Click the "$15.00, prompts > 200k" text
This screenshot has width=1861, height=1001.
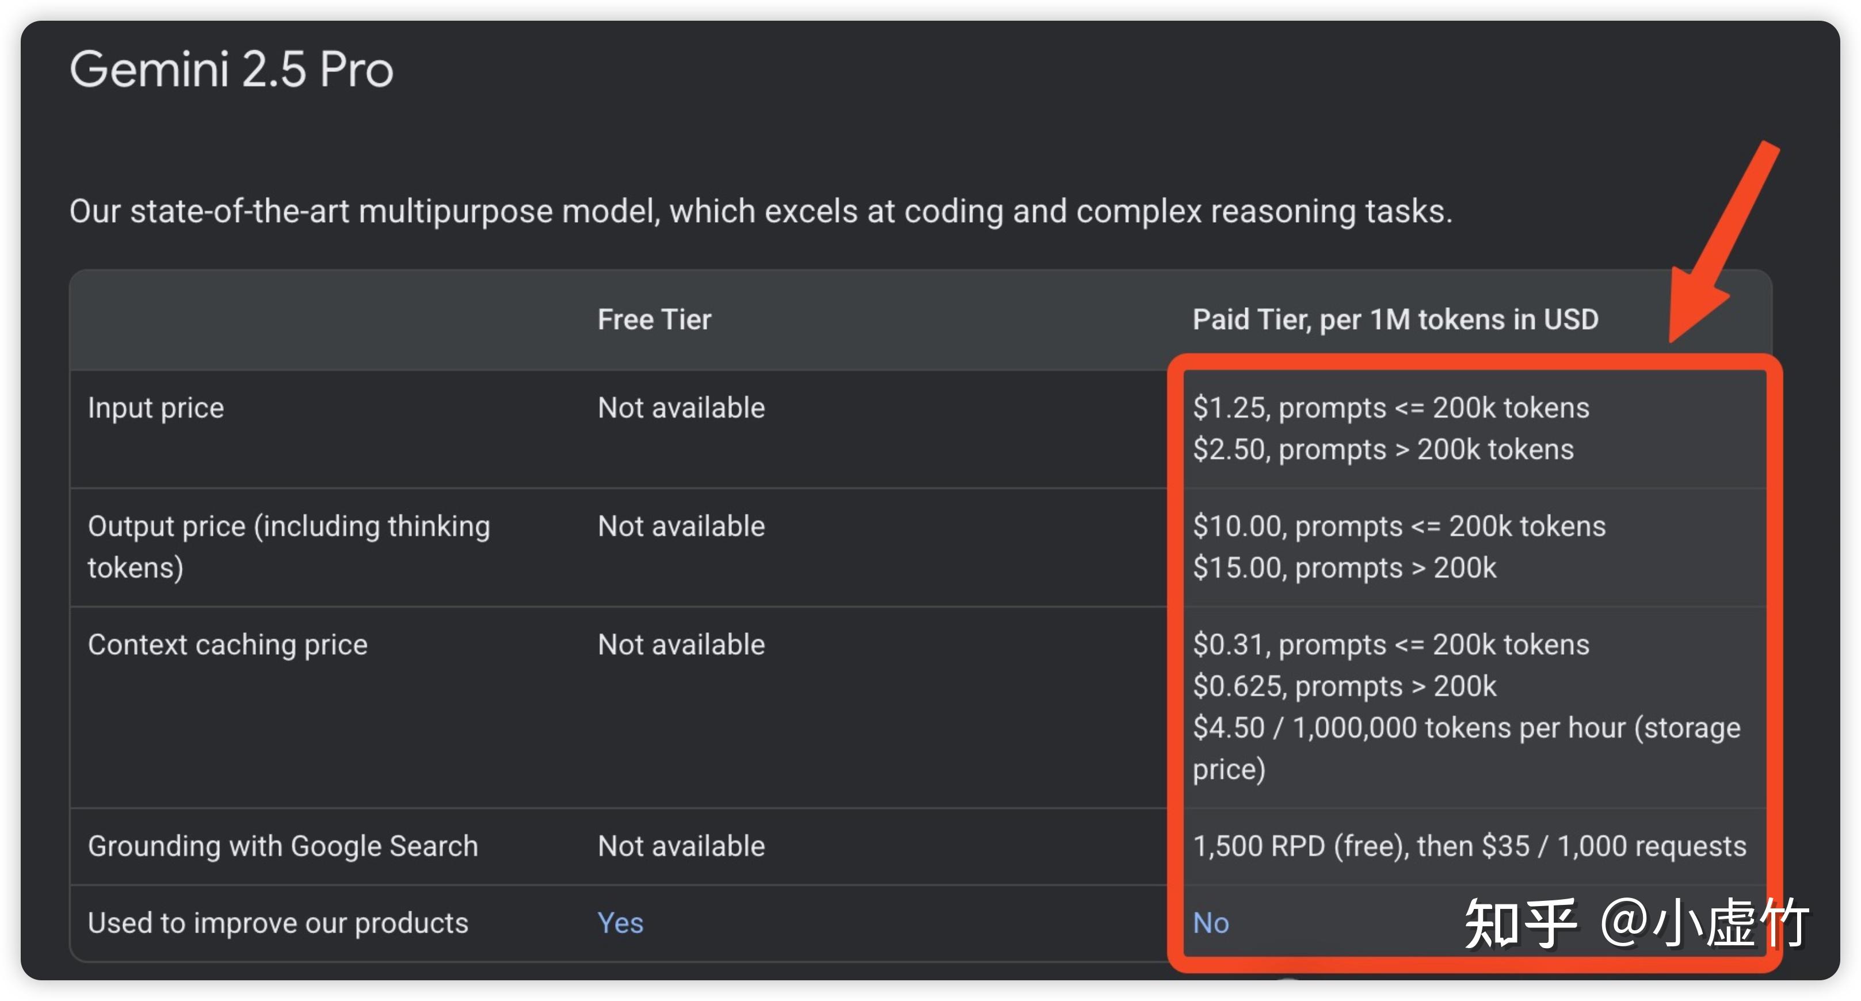point(1344,568)
